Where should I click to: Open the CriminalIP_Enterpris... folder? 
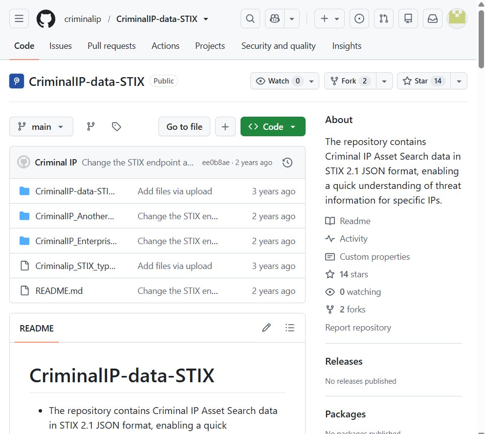pyautogui.click(x=76, y=241)
